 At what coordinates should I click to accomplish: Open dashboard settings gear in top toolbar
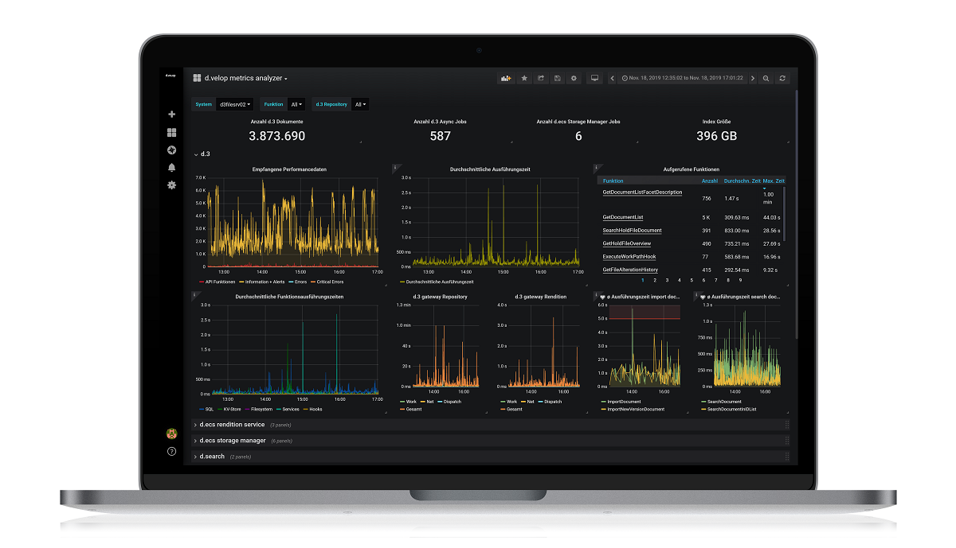[x=574, y=78]
